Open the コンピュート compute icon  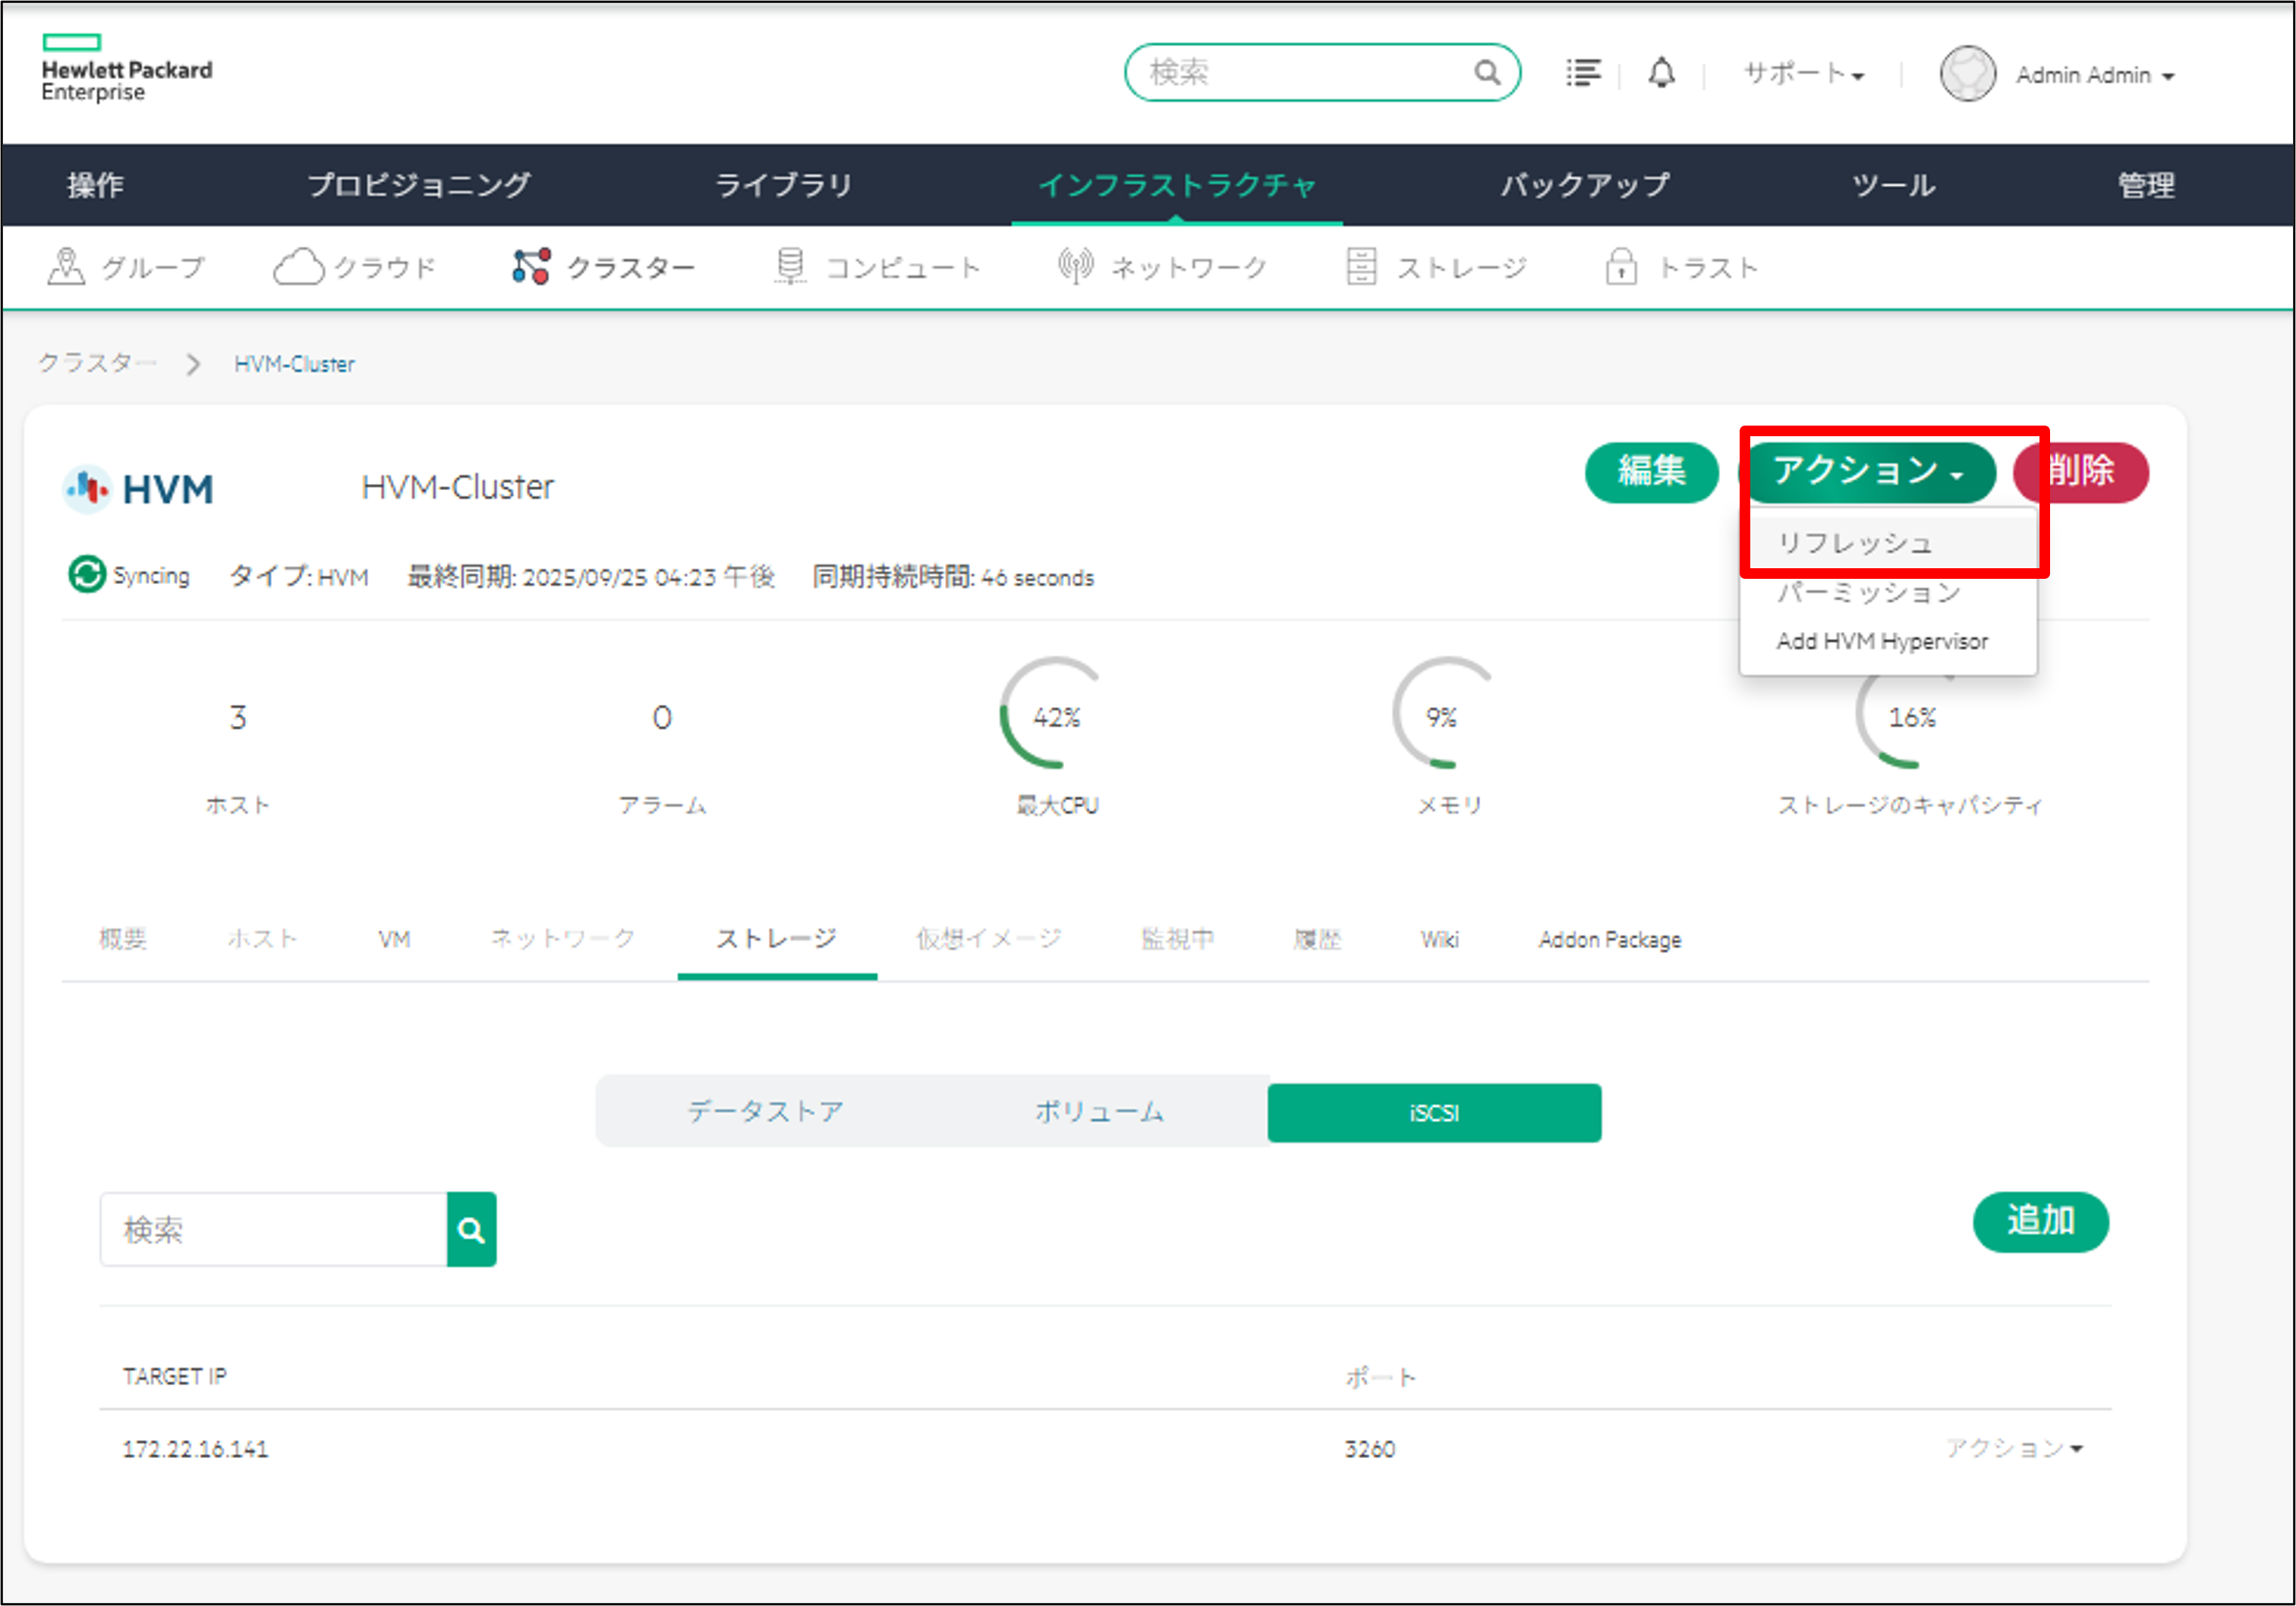(789, 265)
